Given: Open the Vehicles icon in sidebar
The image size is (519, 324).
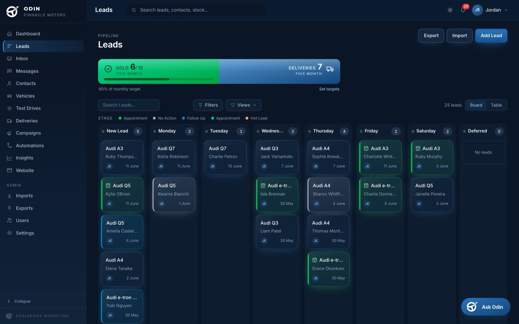Looking at the screenshot, I should click(9, 96).
